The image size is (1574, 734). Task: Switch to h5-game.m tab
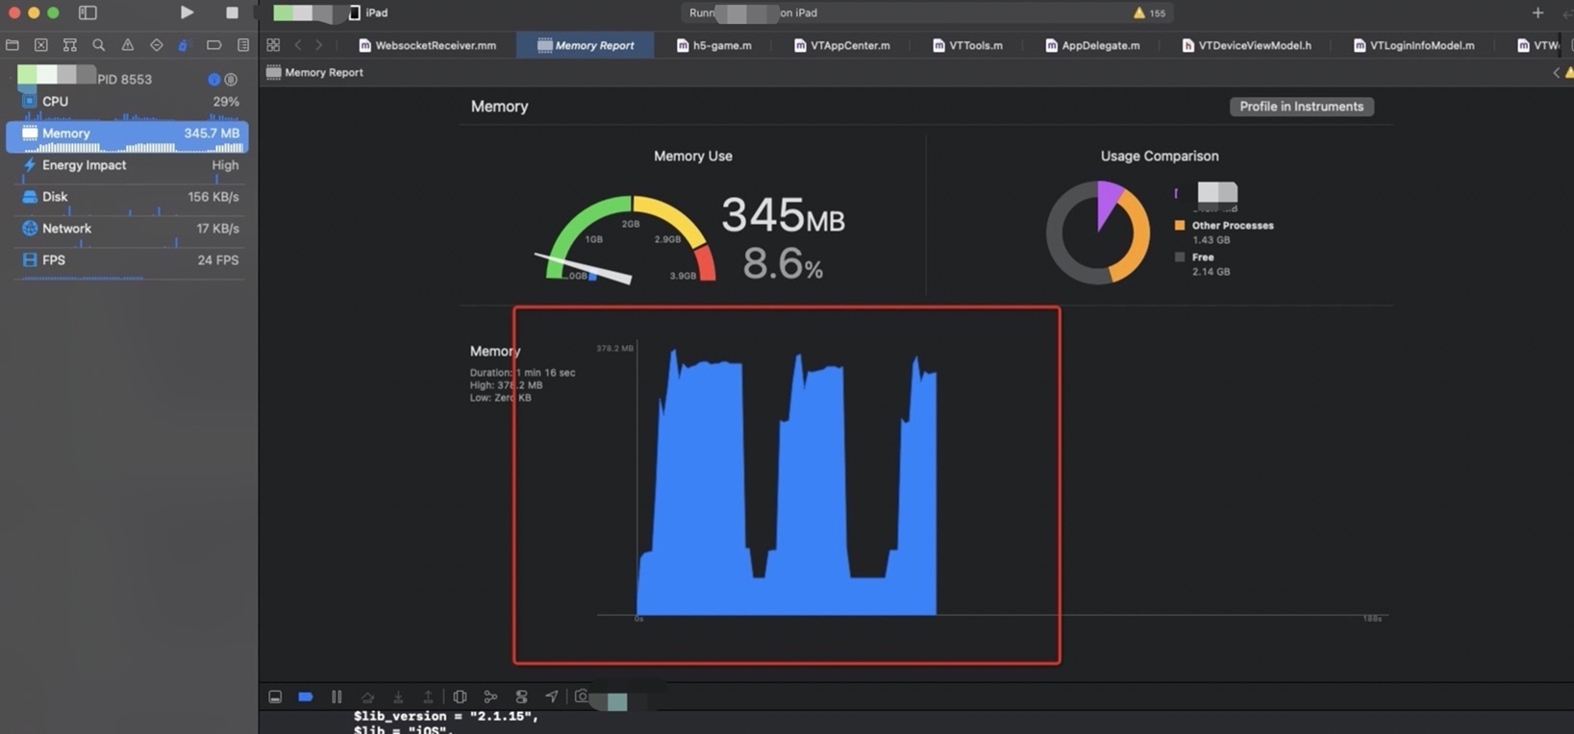714,45
